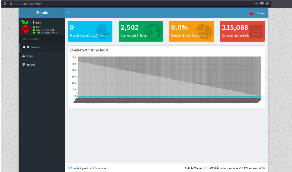This screenshot has height=172, width=292.
Task: Click the MAIN NAVIGATION header label
Action: [31, 39]
